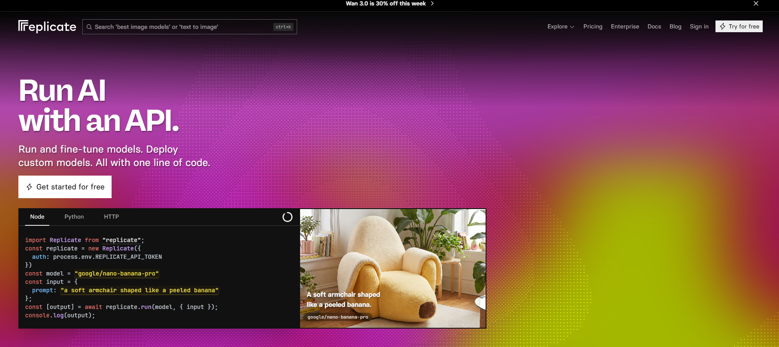Click Sign in
Viewport: 779px width, 347px height.
click(699, 26)
